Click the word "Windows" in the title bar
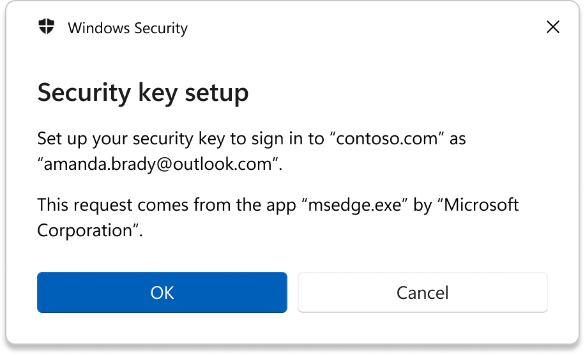This screenshot has height=355, width=585. 99,28
